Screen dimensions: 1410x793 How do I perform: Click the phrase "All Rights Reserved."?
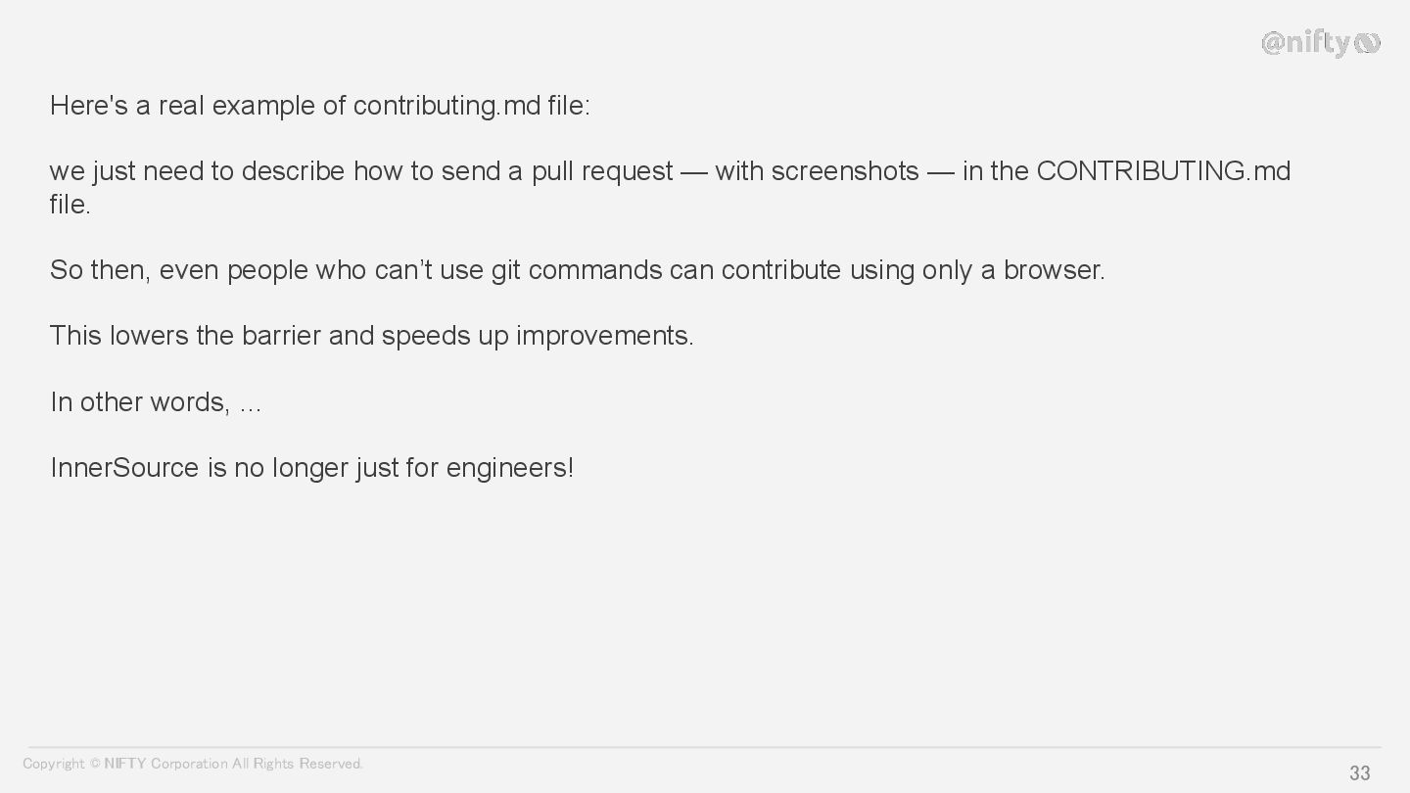tap(298, 764)
